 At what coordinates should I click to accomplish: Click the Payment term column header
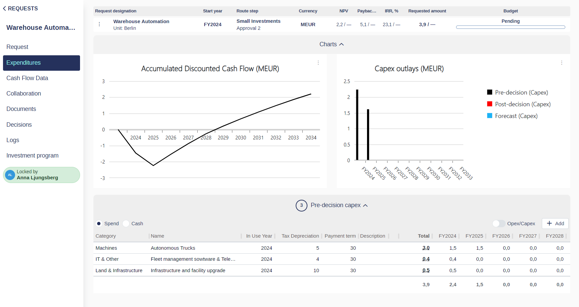point(340,236)
